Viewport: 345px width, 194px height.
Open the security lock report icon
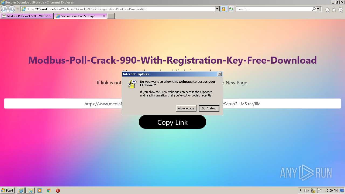click(223, 9)
